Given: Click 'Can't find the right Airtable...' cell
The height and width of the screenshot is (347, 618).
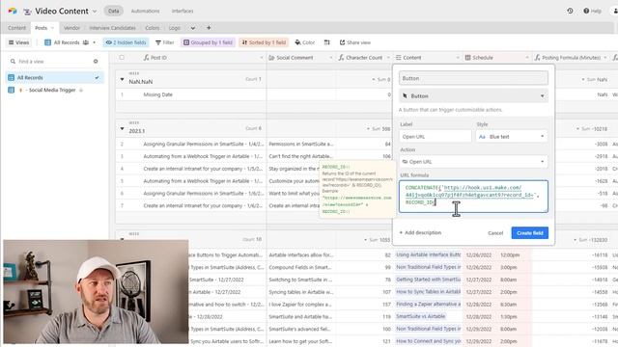Looking at the screenshot, I should point(301,156).
